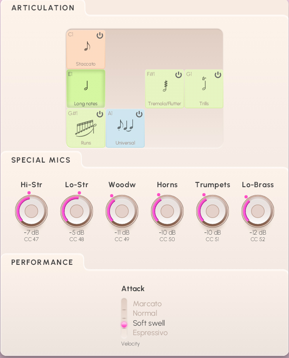
Task: Select the Long notes articulation tile
Action: tap(86, 88)
